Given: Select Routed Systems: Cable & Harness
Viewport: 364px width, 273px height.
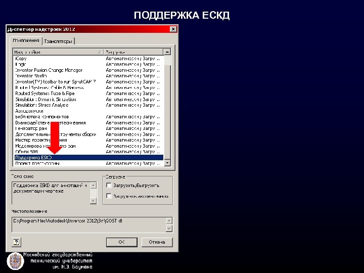Looking at the screenshot, I should (x=88, y=87).
